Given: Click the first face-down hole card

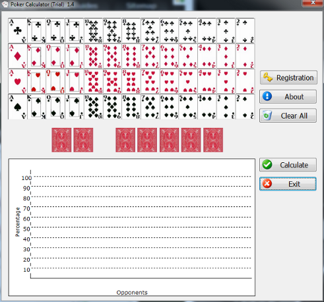Looking at the screenshot, I should pyautogui.click(x=61, y=140).
